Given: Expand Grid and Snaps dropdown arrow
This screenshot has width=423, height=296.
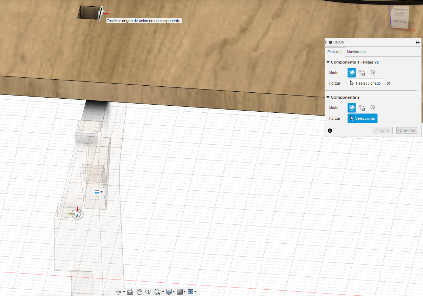Looking at the screenshot, I should click(184, 292).
